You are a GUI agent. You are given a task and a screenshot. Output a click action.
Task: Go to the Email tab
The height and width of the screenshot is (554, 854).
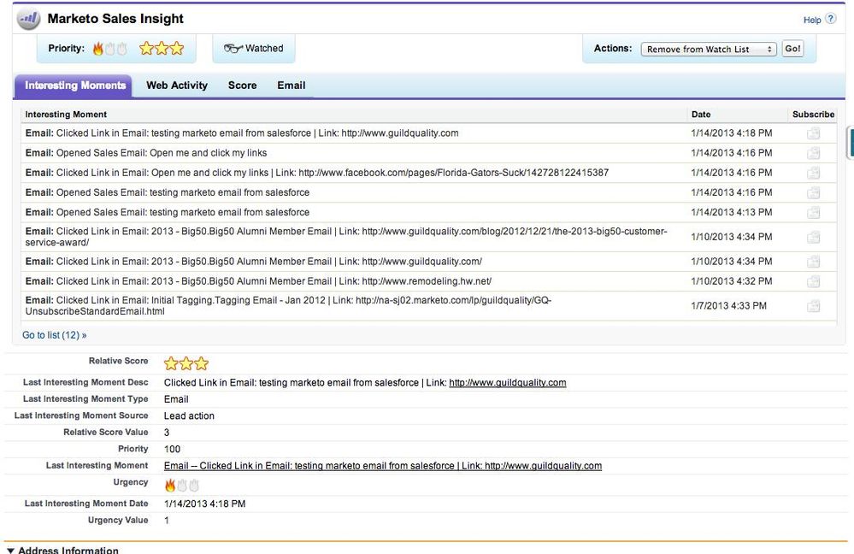tap(292, 85)
